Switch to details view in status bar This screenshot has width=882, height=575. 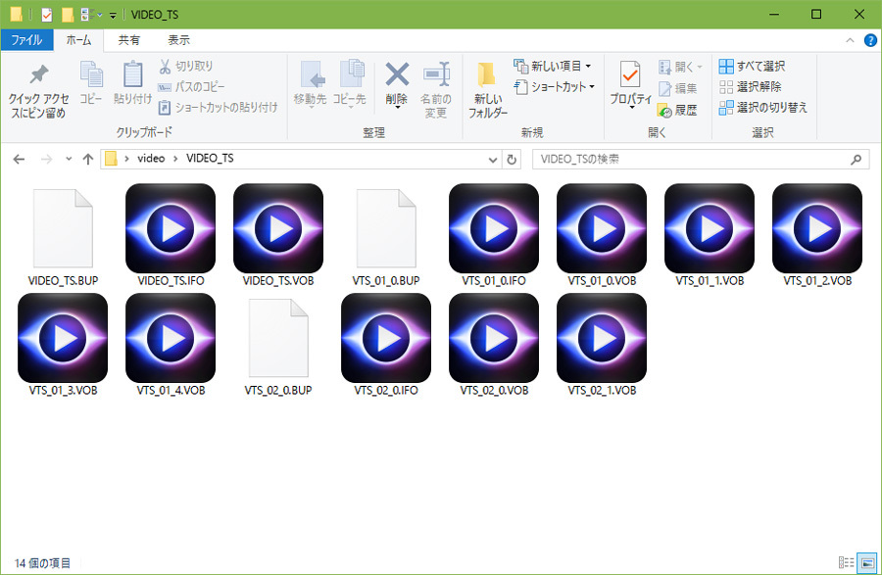(845, 562)
